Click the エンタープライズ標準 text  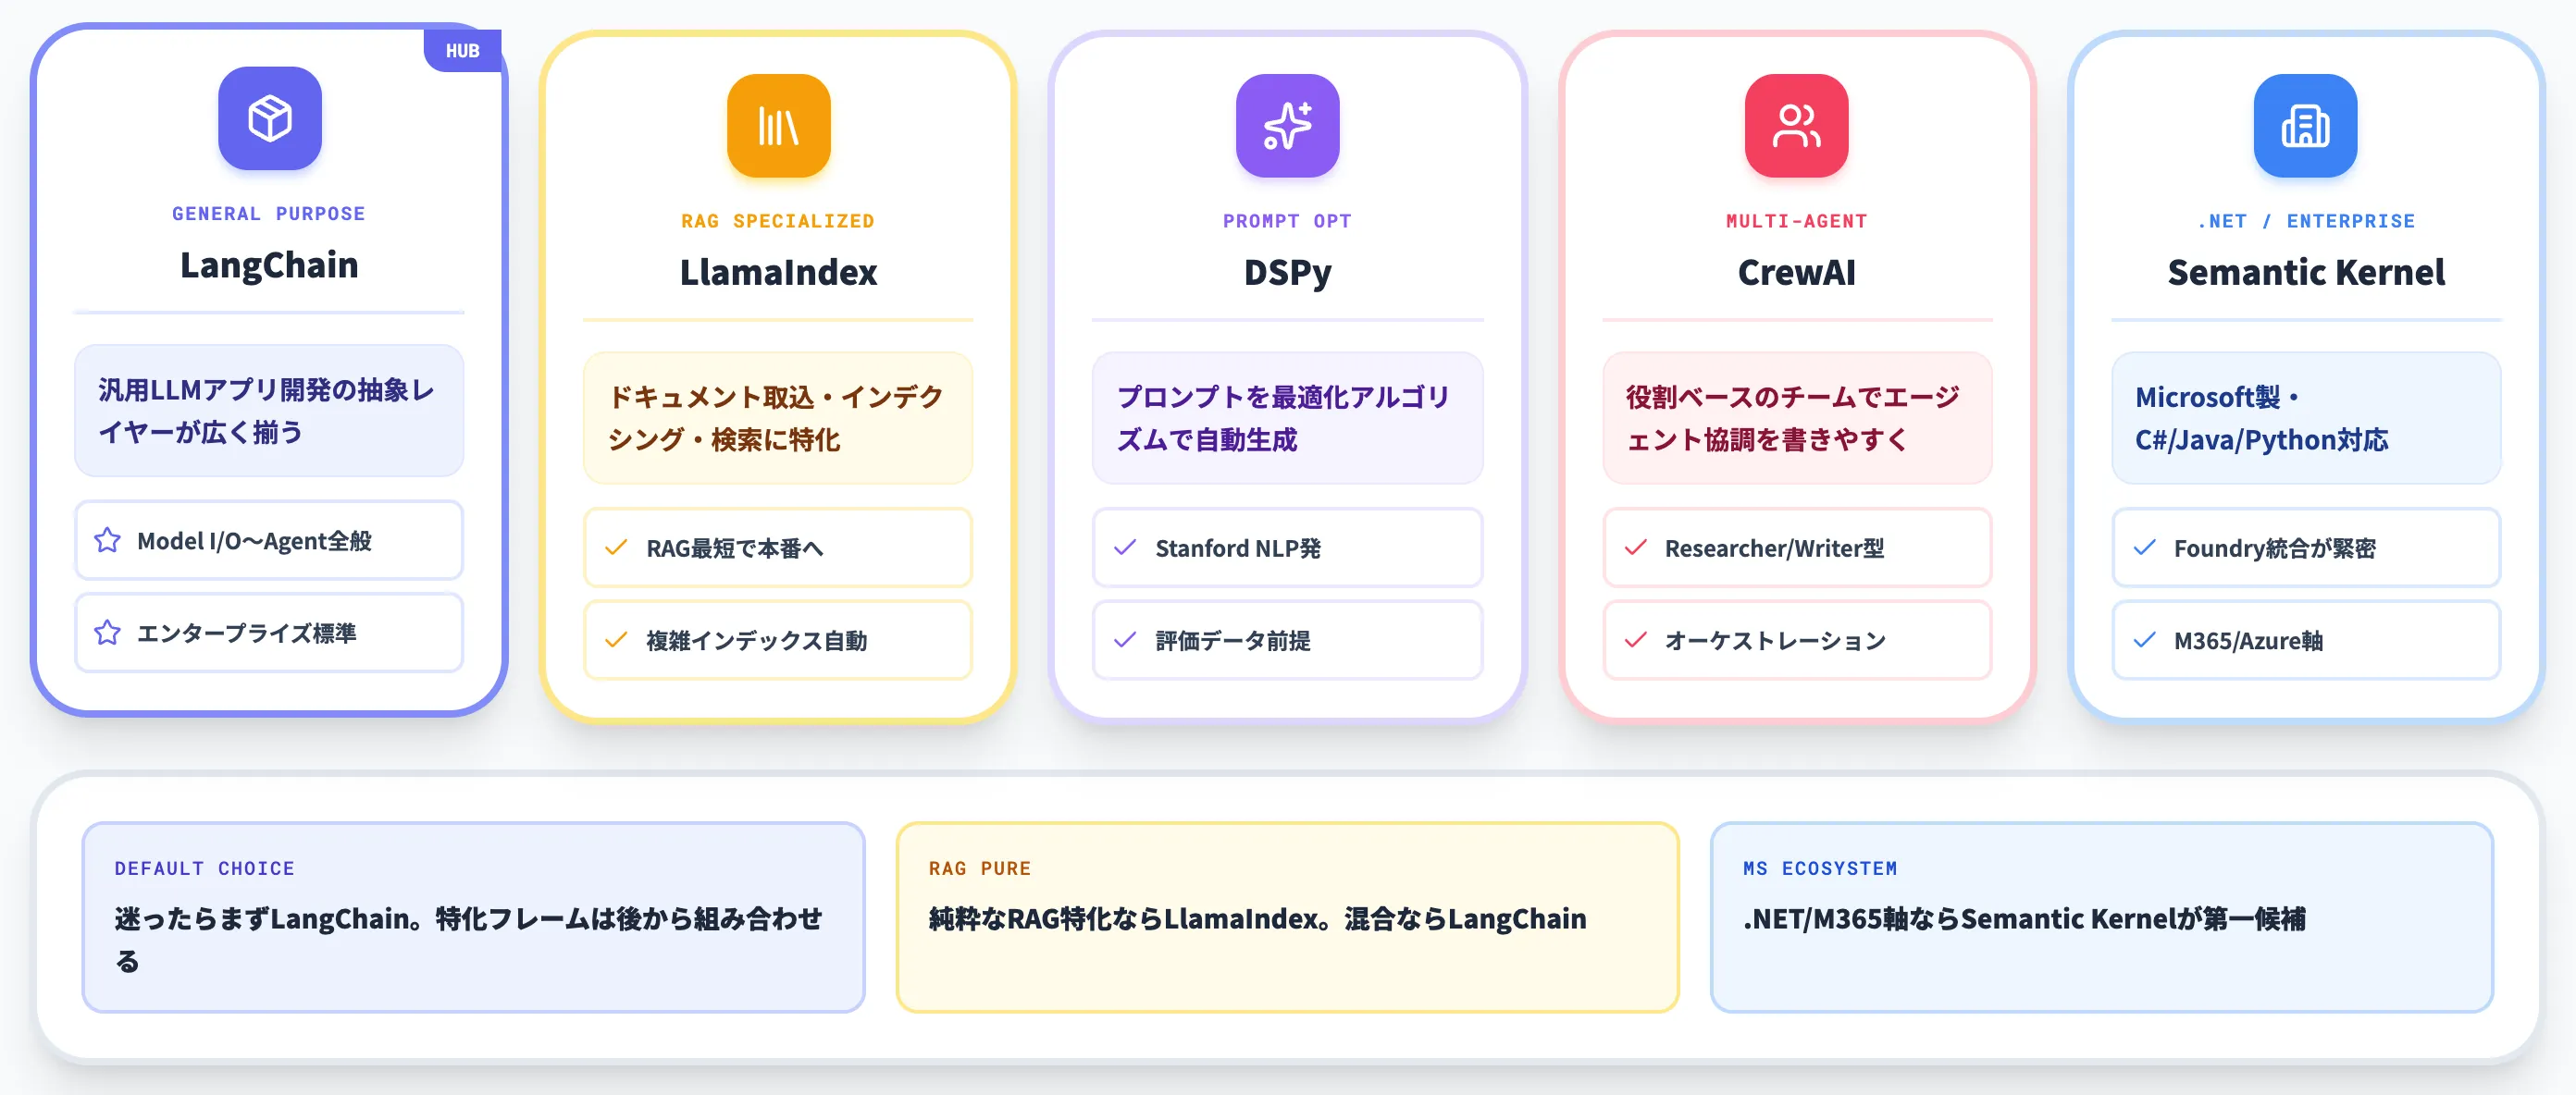[246, 633]
